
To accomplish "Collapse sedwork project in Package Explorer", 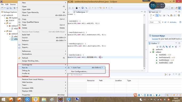I will click(x=2, y=15).
